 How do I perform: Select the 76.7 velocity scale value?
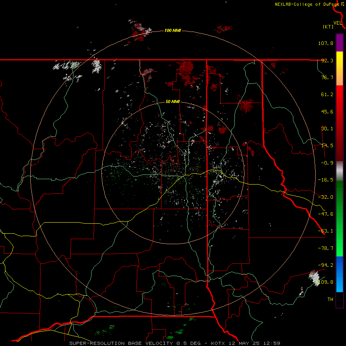(327, 77)
